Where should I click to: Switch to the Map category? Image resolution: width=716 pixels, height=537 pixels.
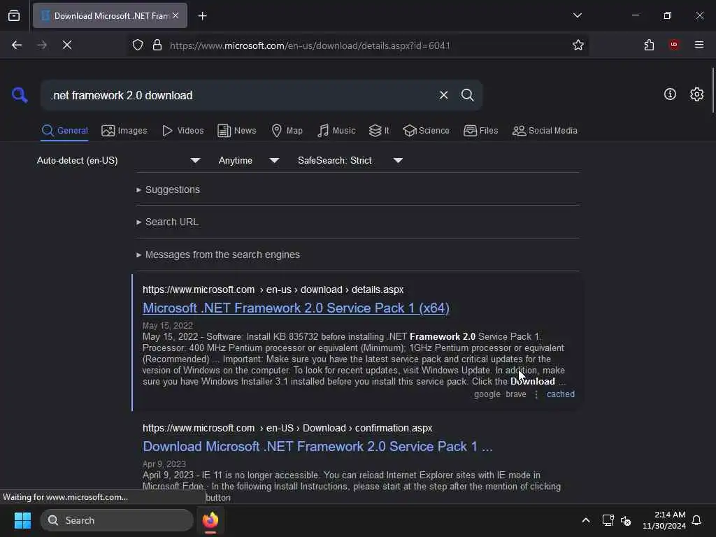point(287,131)
